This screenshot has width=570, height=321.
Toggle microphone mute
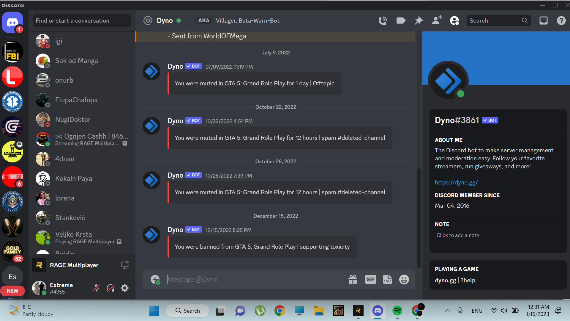(x=96, y=288)
